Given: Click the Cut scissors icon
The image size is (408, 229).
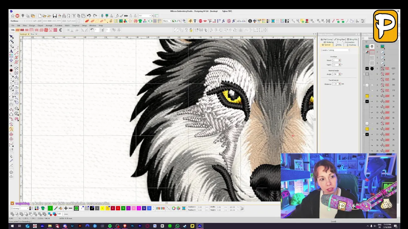Looking at the screenshot, I should pyautogui.click(x=74, y=16).
